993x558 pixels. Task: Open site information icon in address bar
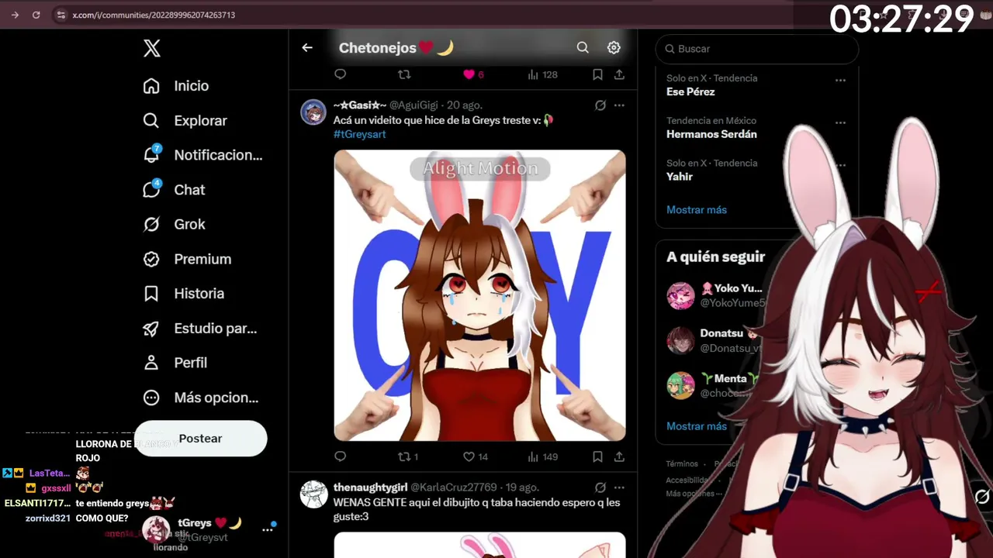click(61, 15)
